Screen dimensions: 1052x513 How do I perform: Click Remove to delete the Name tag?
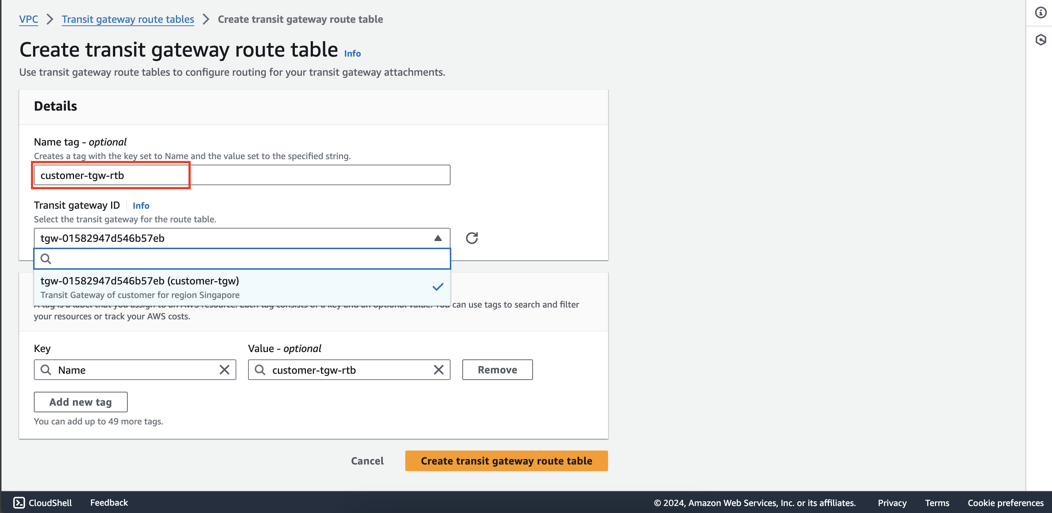tap(497, 369)
